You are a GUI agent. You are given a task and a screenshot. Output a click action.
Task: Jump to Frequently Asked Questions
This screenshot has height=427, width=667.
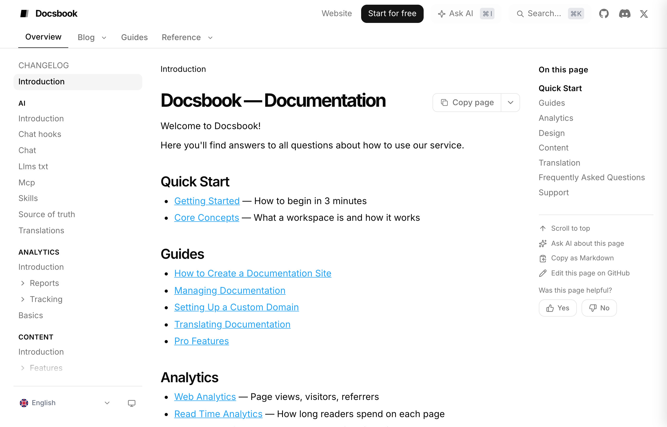coord(591,178)
